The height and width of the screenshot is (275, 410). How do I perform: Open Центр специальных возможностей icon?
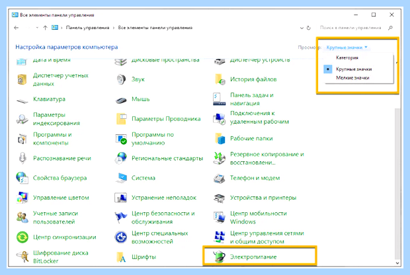121,237
